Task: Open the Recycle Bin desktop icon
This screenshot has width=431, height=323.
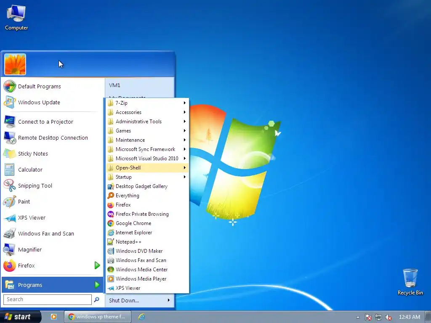Action: tap(410, 282)
